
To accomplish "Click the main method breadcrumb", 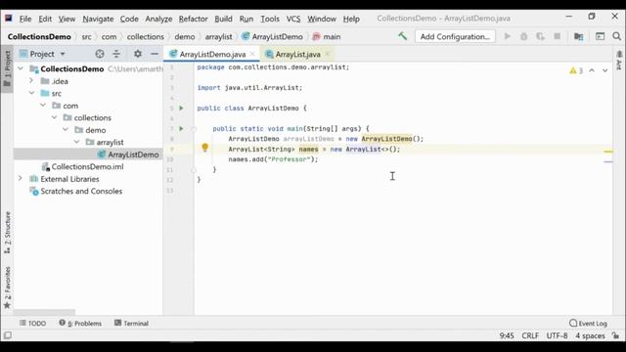I will click(x=327, y=36).
